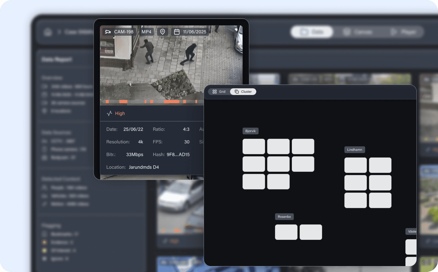Click the MP4 format badge
438x272 pixels.
coord(146,32)
